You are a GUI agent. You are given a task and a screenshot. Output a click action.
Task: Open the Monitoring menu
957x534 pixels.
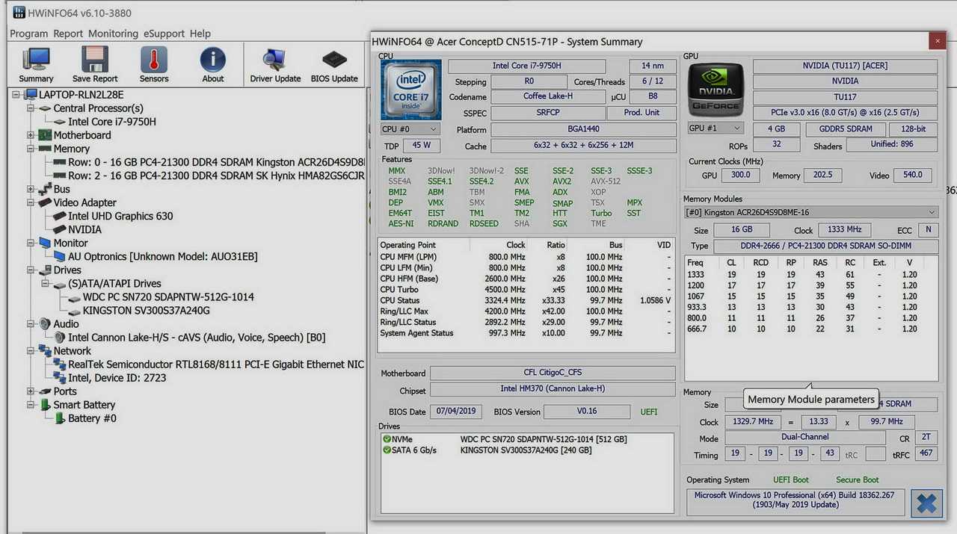point(113,34)
